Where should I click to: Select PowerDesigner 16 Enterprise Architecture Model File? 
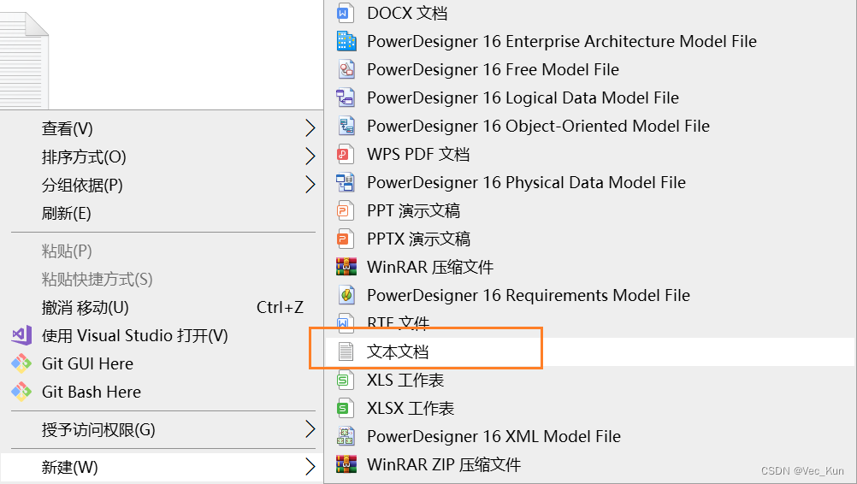click(x=590, y=42)
